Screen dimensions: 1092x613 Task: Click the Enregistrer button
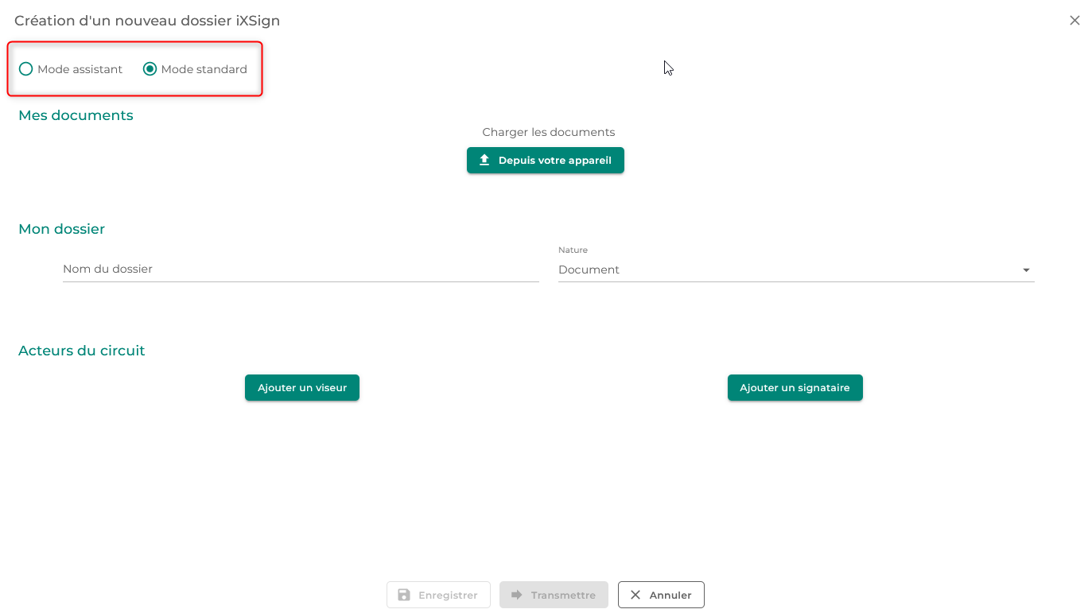click(x=438, y=595)
